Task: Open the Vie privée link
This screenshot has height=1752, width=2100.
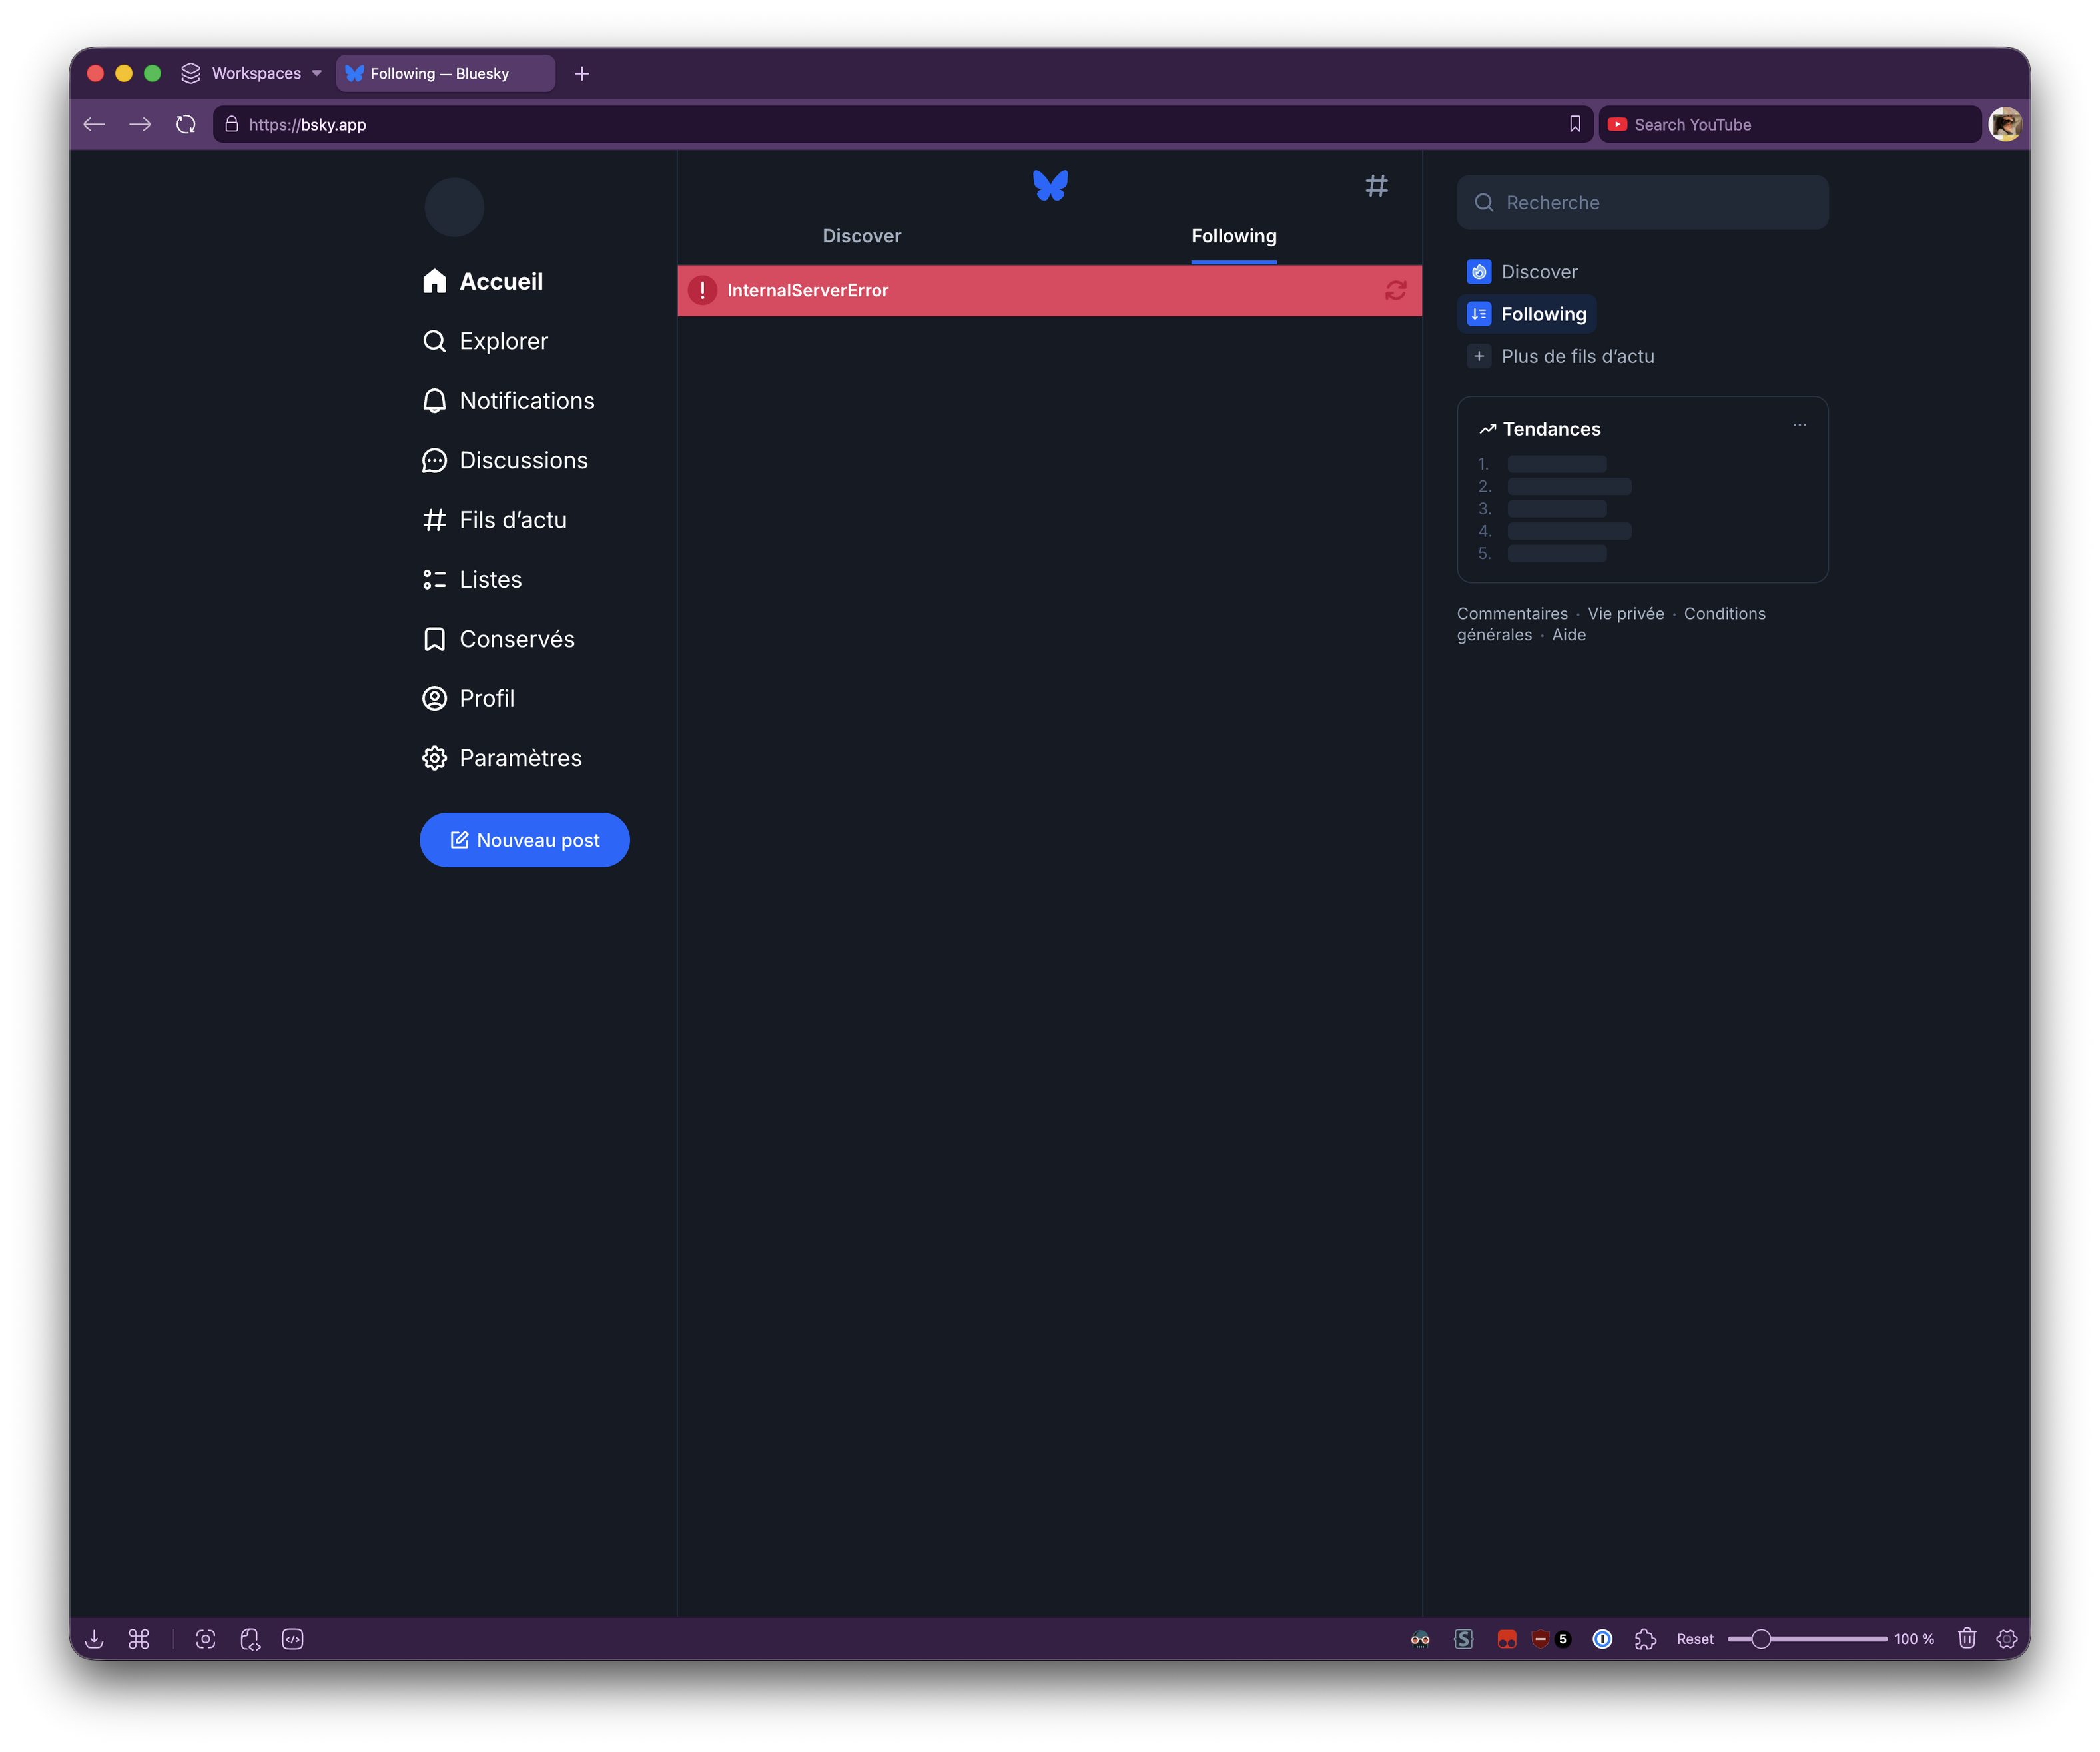Action: pyautogui.click(x=1625, y=614)
